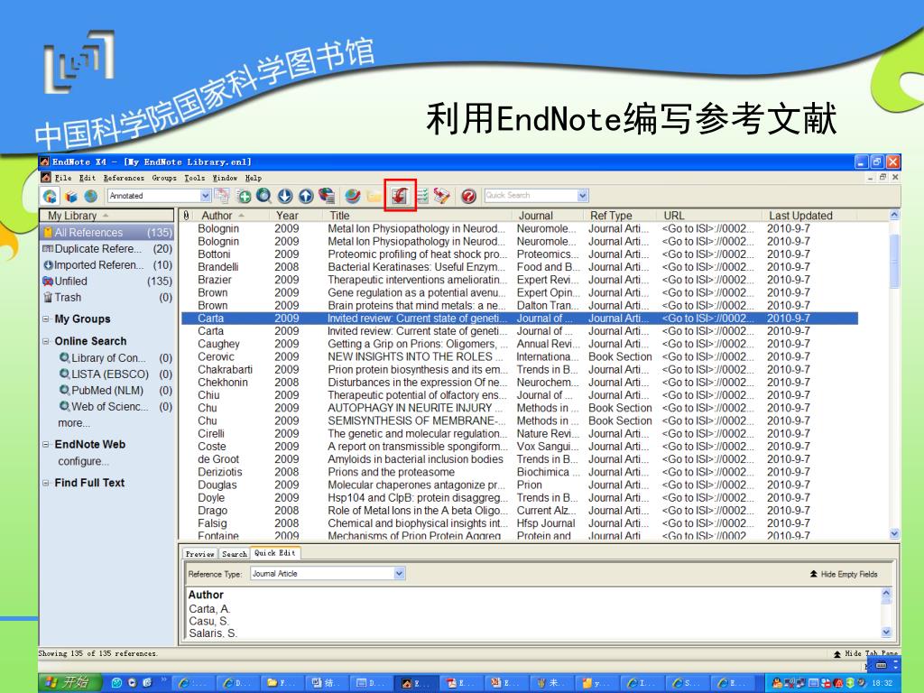This screenshot has width=924, height=693.
Task: Open Web of Science online search
Action: click(x=115, y=407)
